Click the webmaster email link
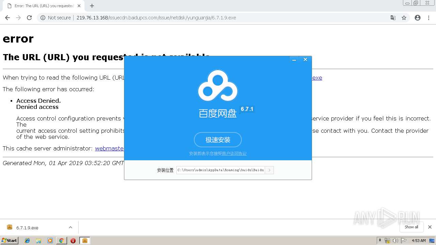The image size is (436, 245). 109,148
